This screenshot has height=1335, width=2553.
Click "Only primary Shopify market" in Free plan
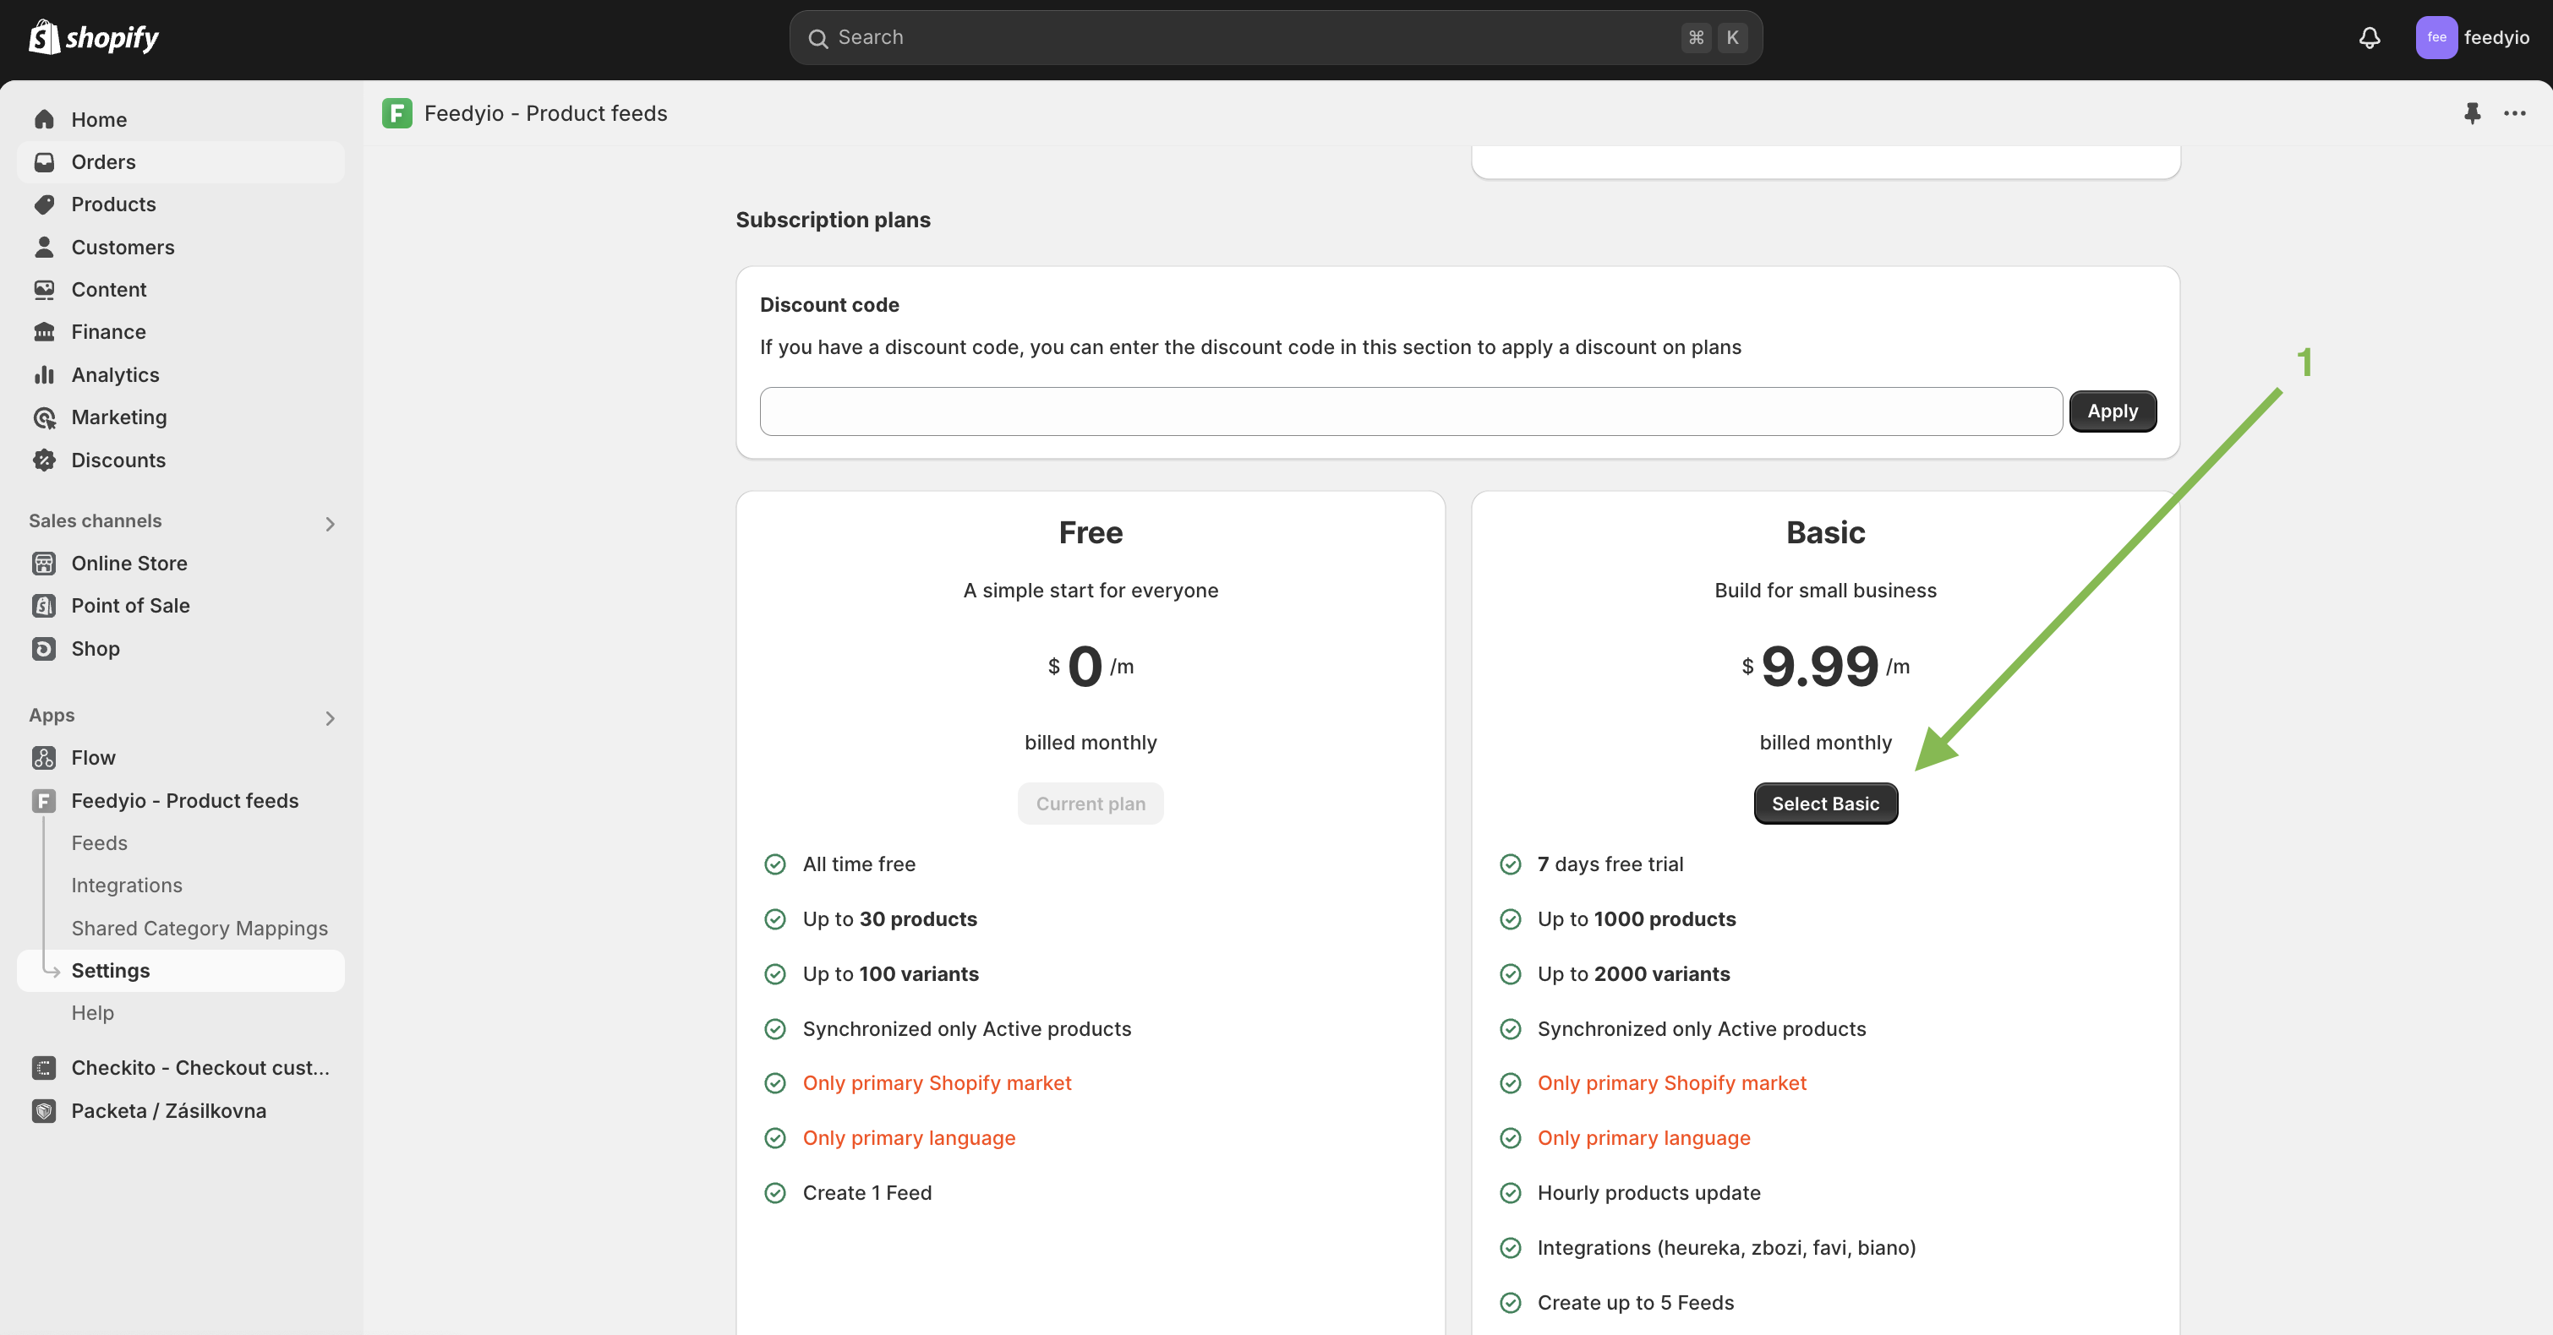point(937,1082)
